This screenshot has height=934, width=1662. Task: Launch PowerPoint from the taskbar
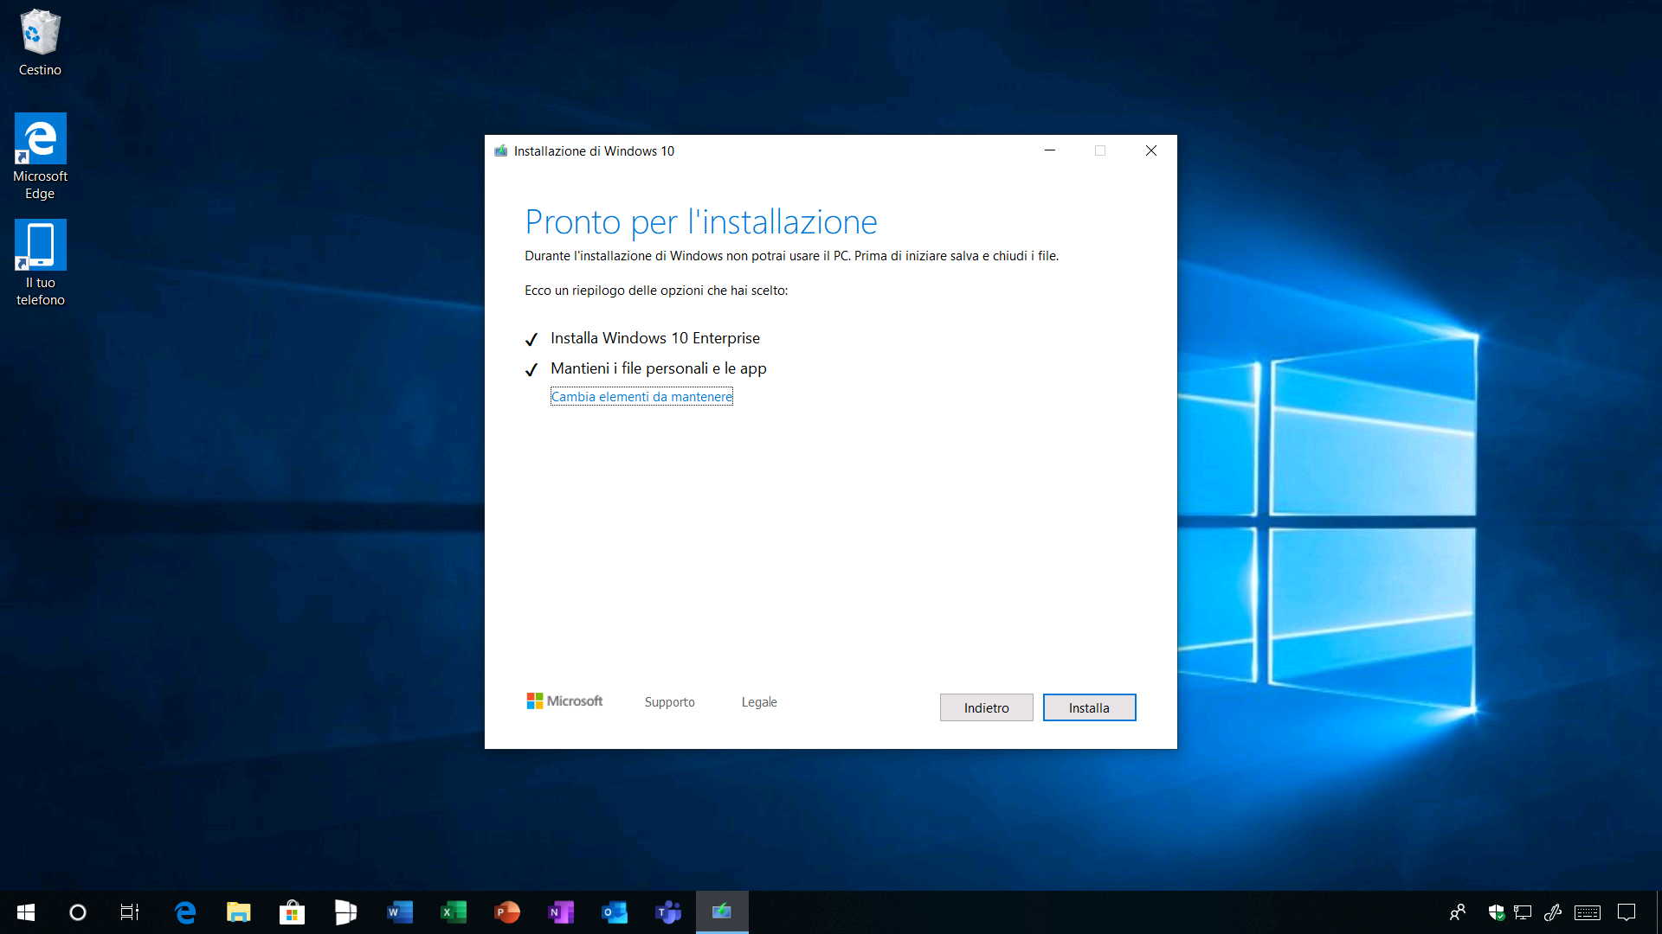pos(507,912)
